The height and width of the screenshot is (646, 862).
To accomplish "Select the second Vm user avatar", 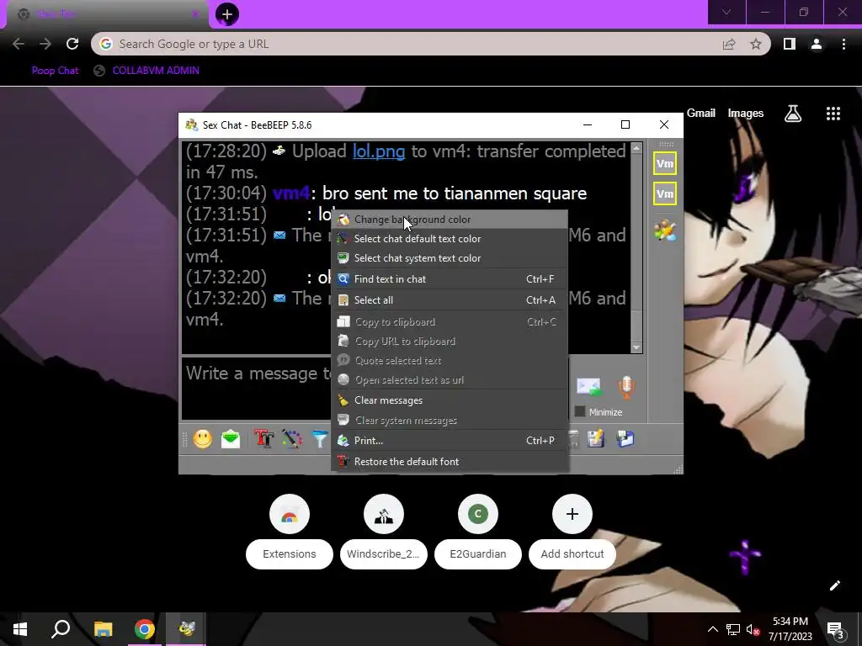I will pyautogui.click(x=665, y=194).
